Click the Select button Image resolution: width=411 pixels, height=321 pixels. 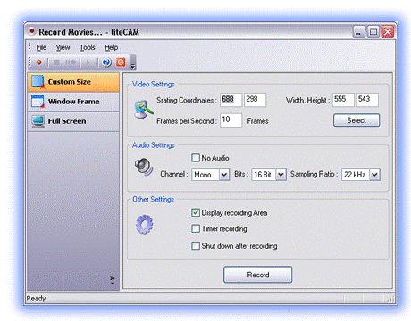pyautogui.click(x=356, y=120)
